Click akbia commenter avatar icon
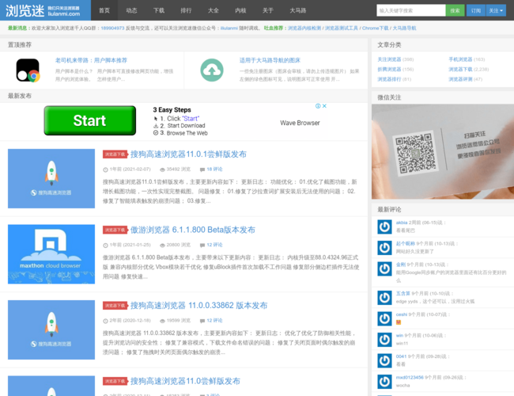The height and width of the screenshot is (396, 514). point(384,227)
